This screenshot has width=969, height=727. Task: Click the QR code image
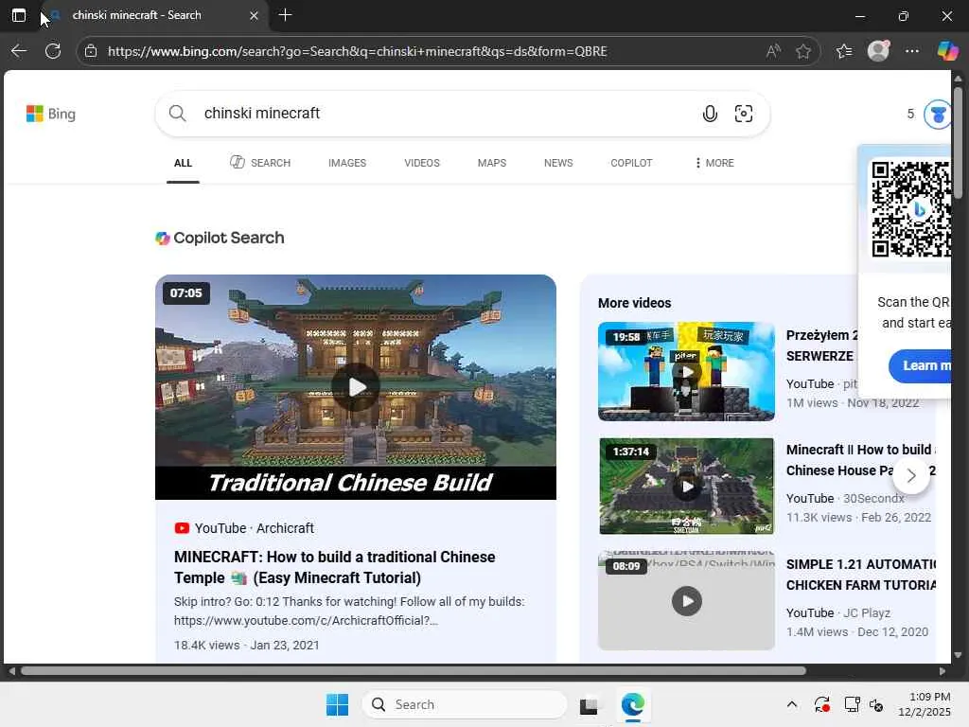(911, 209)
